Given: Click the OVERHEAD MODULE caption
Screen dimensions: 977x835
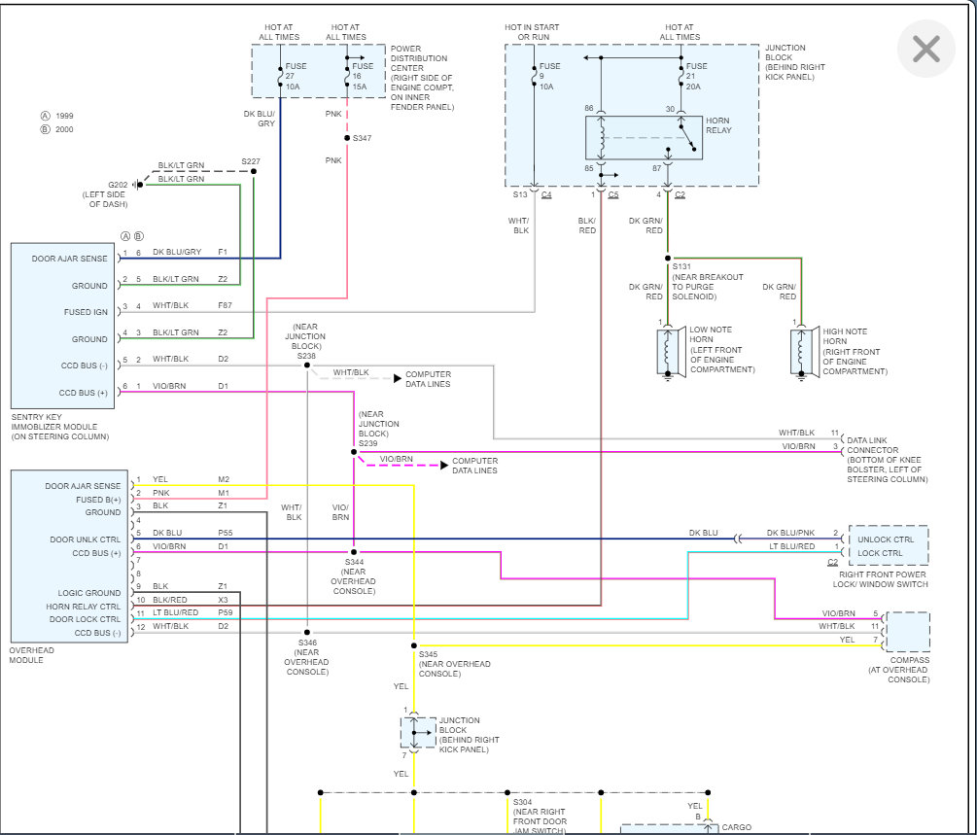Looking at the screenshot, I should tap(32, 655).
